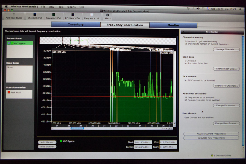The width and height of the screenshot is (246, 164).
Task: Click the Bluetooth menu bar icon
Action: point(193,8)
